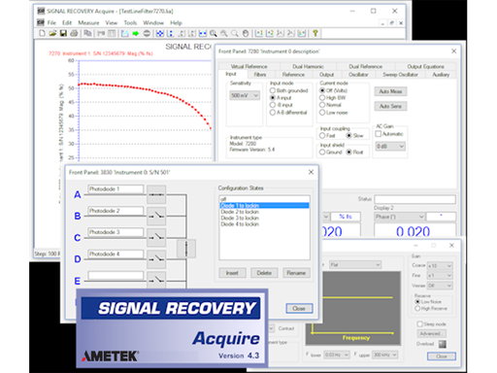The height and width of the screenshot is (373, 497).
Task: Click the Overload indicator square
Action: point(442,344)
